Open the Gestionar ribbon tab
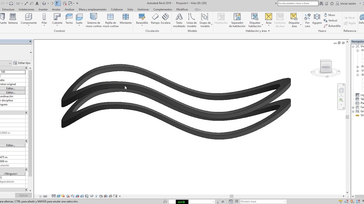The width and height of the screenshot is (364, 204). click(x=143, y=9)
